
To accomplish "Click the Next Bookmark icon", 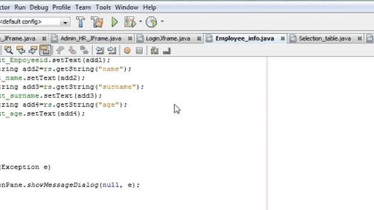I will tap(72, 51).
